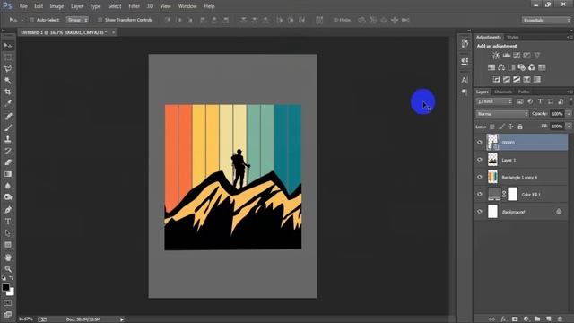Select the Healing Brush tool
The image size is (574, 323).
[8, 116]
